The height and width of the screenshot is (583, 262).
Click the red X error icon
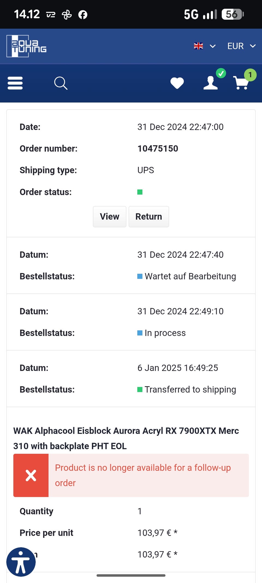[31, 475]
